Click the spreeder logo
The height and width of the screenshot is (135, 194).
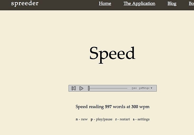(x=25, y=3)
